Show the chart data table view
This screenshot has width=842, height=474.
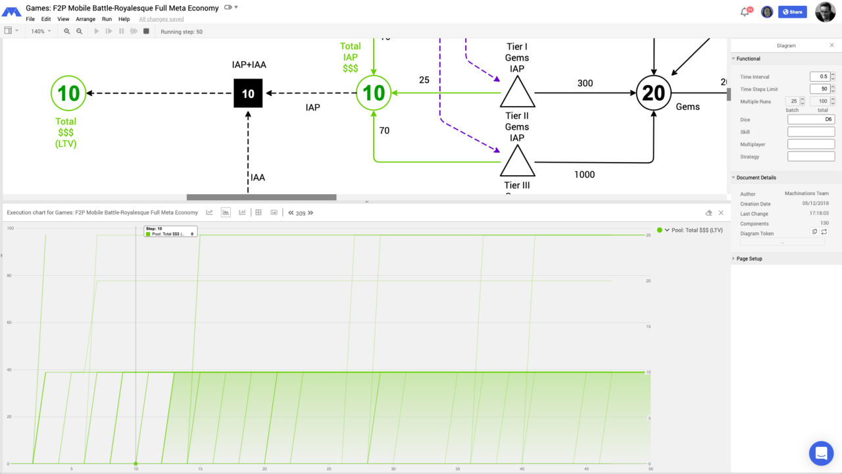click(x=259, y=213)
